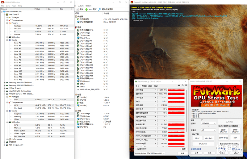Switch to GPU-Z 验证 tab

point(156,86)
